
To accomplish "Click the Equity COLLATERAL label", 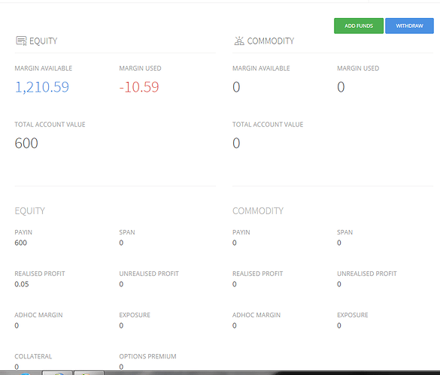I will 33,356.
